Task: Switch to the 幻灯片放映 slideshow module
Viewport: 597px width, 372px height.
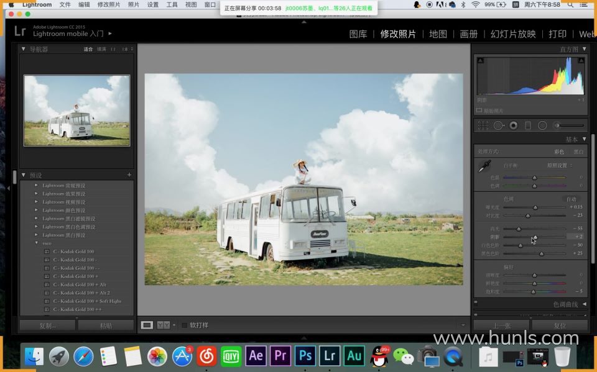Action: click(513, 34)
